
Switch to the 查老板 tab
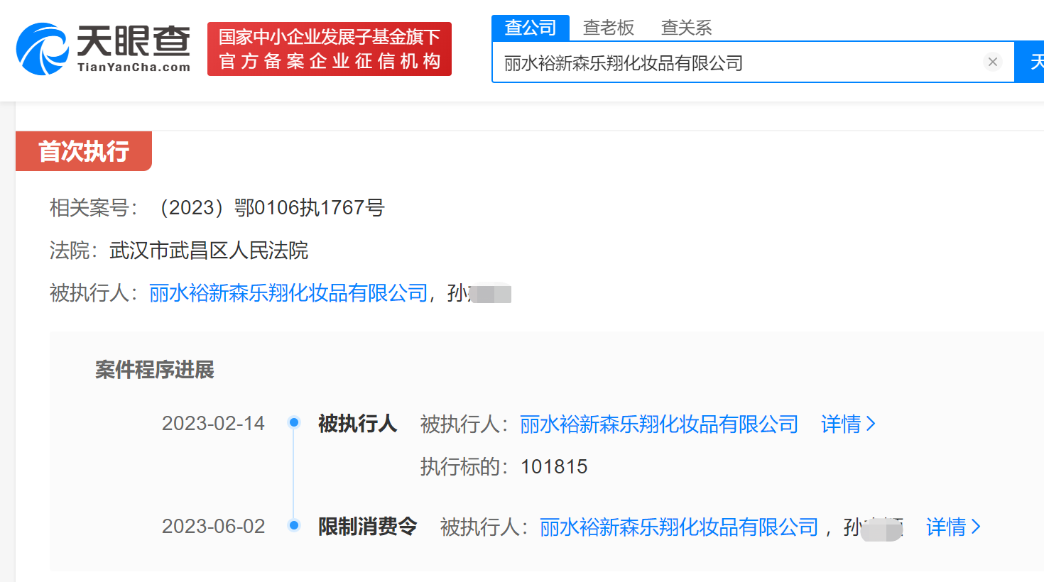click(x=608, y=27)
